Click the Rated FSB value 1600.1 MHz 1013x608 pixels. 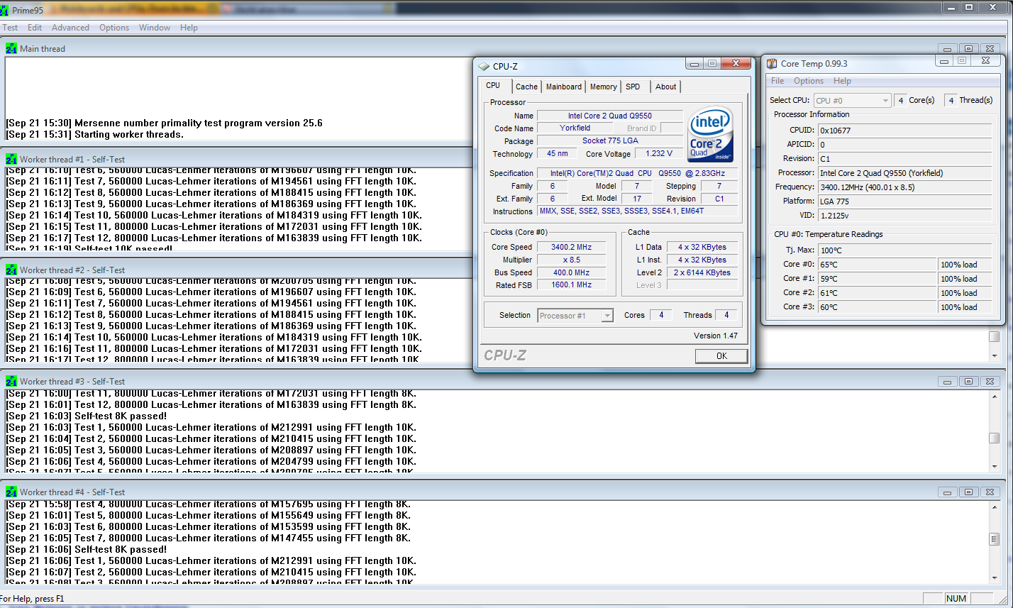tap(571, 285)
